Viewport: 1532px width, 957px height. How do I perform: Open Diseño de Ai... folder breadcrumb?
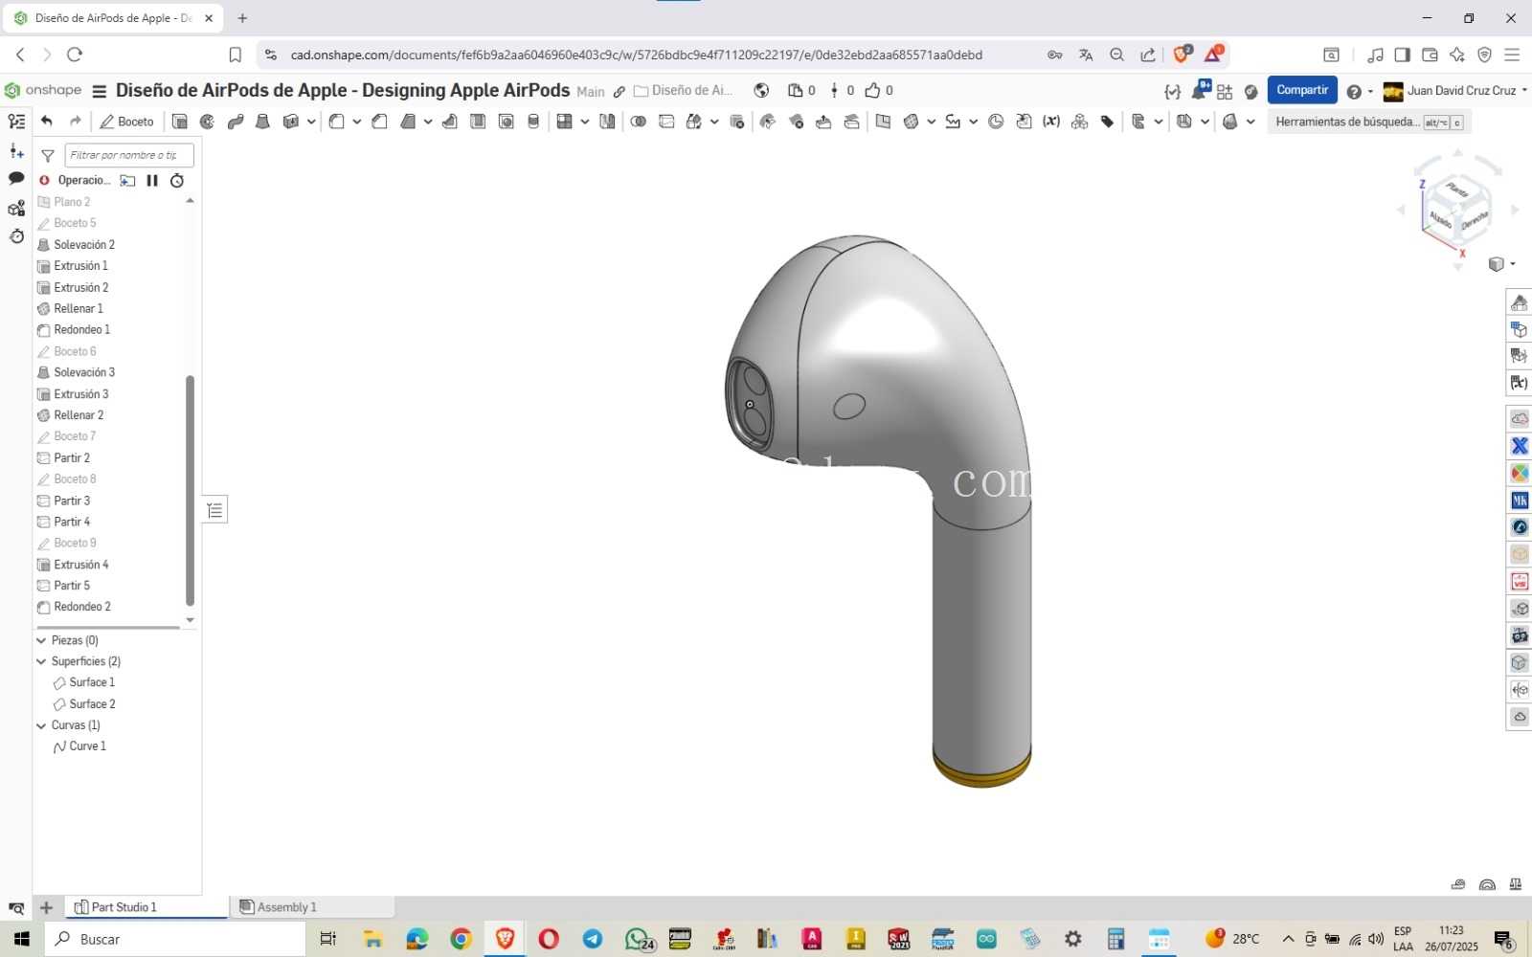click(684, 91)
